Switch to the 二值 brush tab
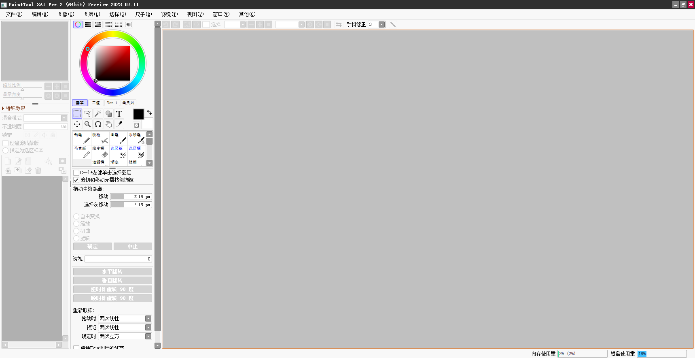 click(x=96, y=103)
